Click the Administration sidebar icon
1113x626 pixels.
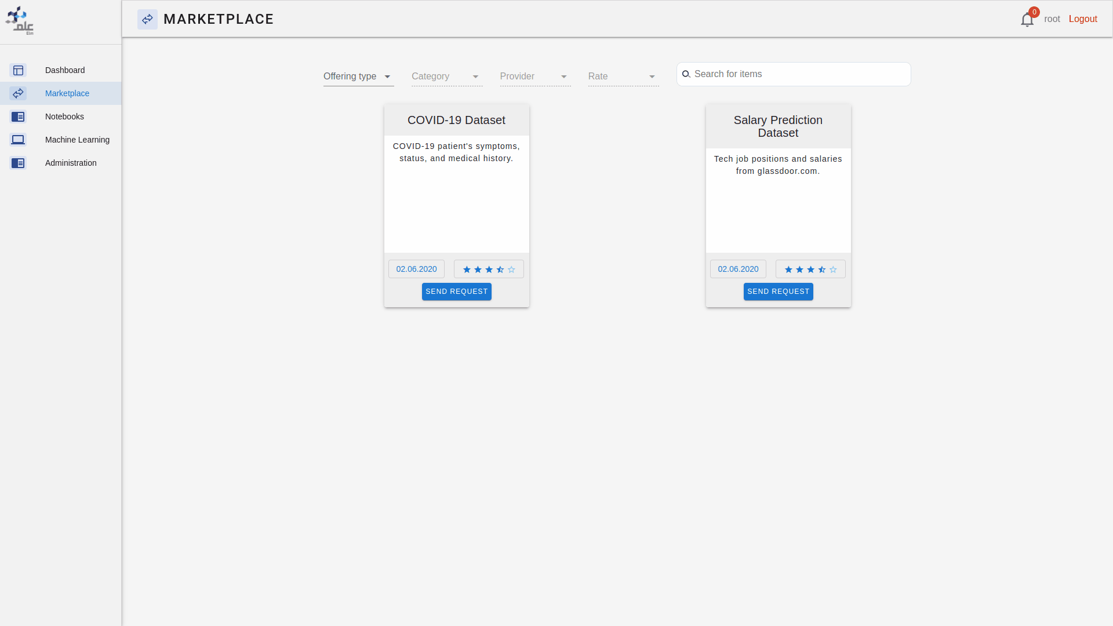pyautogui.click(x=18, y=163)
